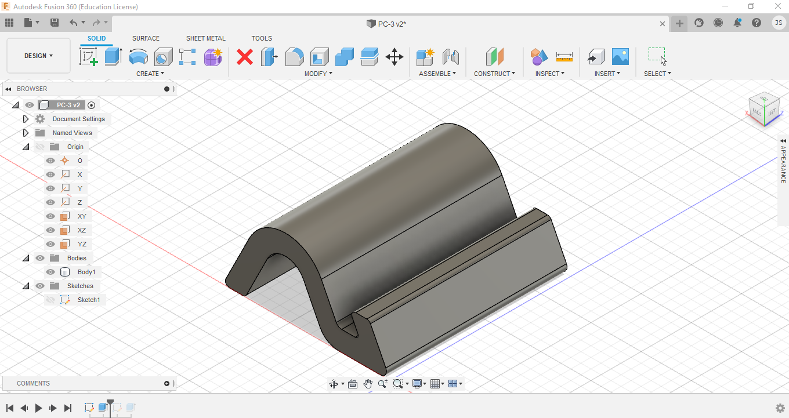Activate the window Select tool
789x418 pixels.
coord(657,57)
